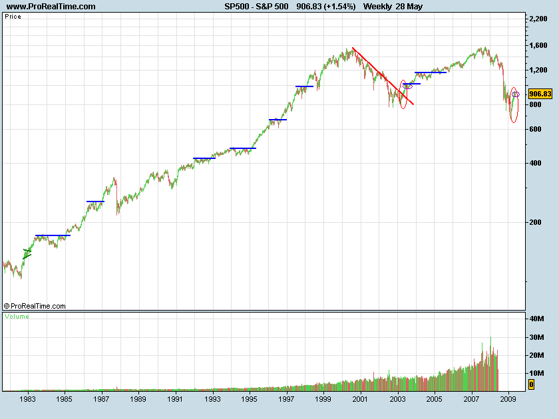Image resolution: width=559 pixels, height=419 pixels.
Task: Click the 1999 date axis label
Action: 323,399
